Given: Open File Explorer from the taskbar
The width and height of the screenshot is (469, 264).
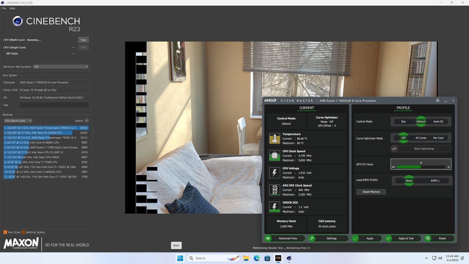Looking at the screenshot, I should click(x=246, y=258).
